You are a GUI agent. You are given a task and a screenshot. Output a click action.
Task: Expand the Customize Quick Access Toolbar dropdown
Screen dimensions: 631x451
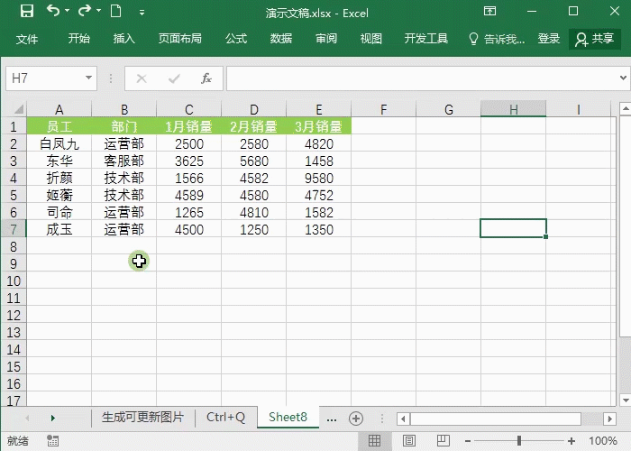(142, 13)
